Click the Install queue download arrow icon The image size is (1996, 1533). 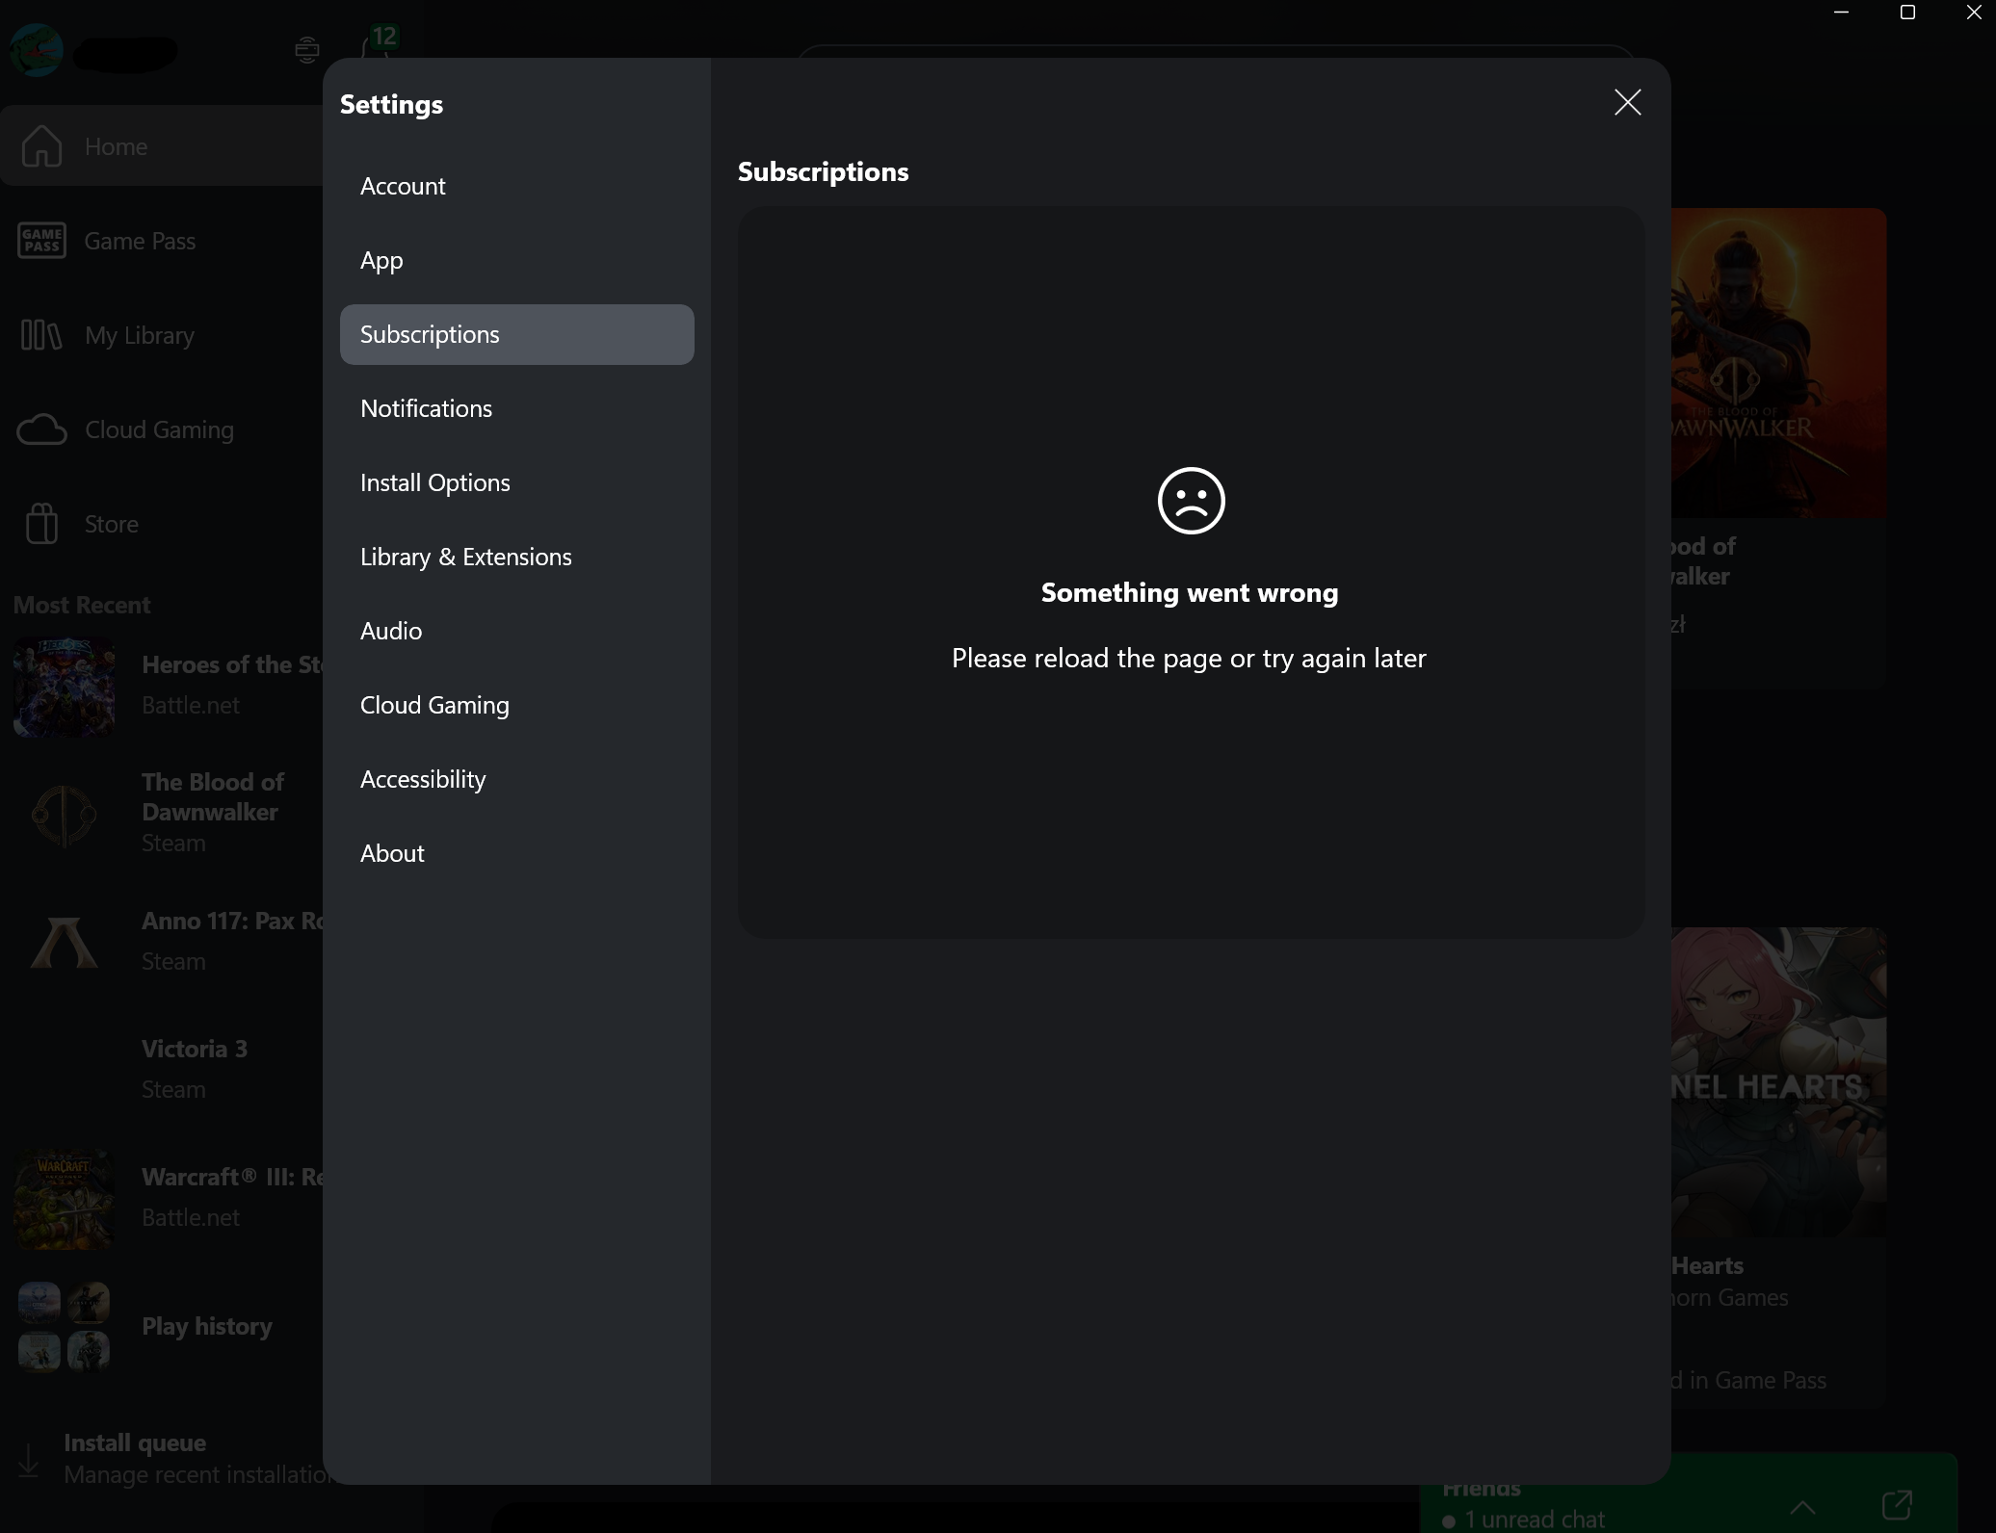(x=29, y=1460)
